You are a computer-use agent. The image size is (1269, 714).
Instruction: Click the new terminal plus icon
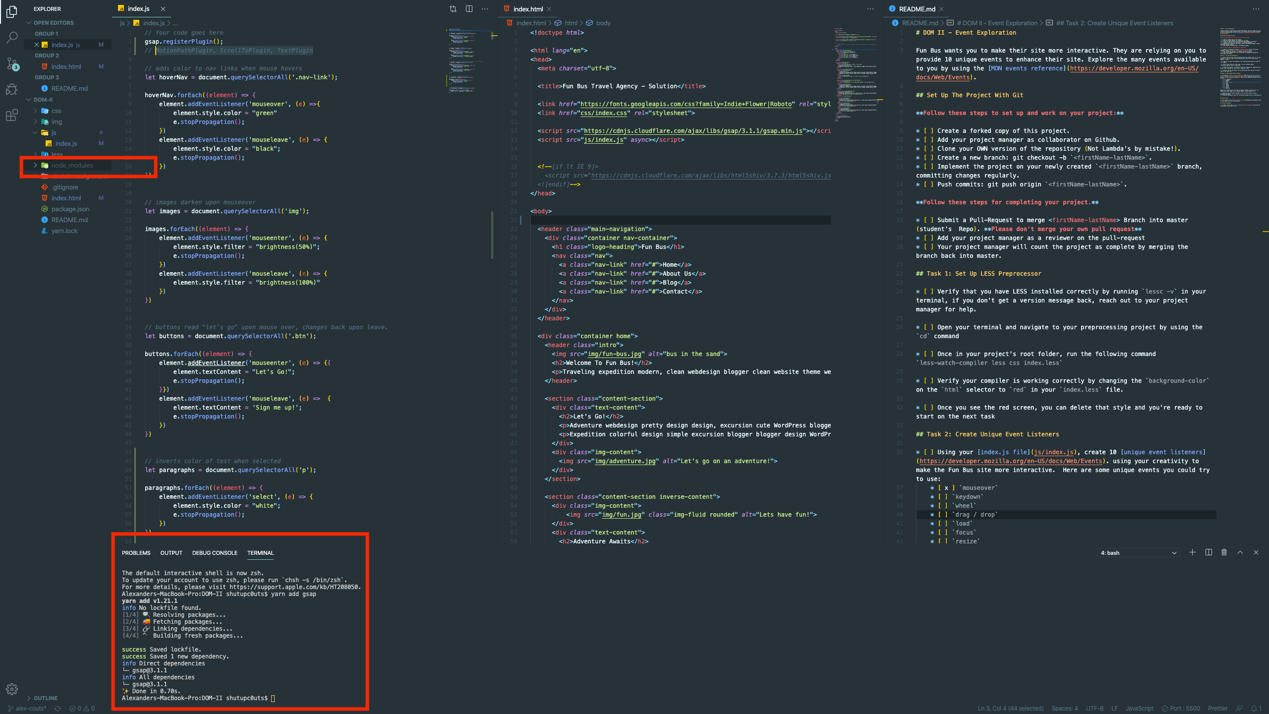[x=1193, y=552]
